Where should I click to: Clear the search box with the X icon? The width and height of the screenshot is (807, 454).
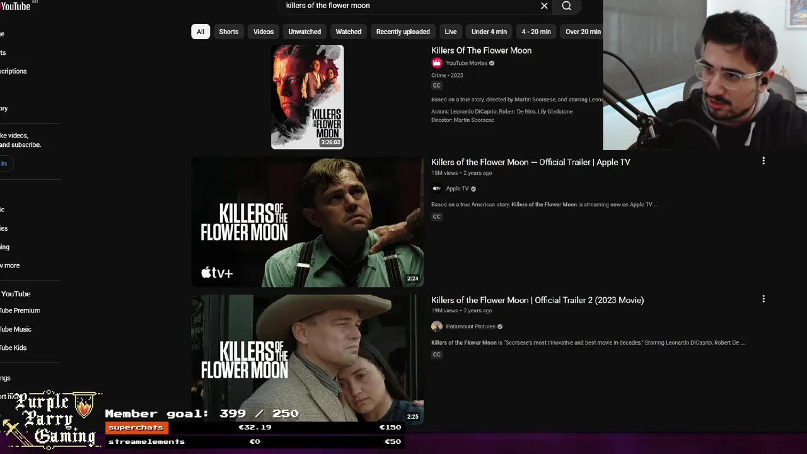[544, 6]
